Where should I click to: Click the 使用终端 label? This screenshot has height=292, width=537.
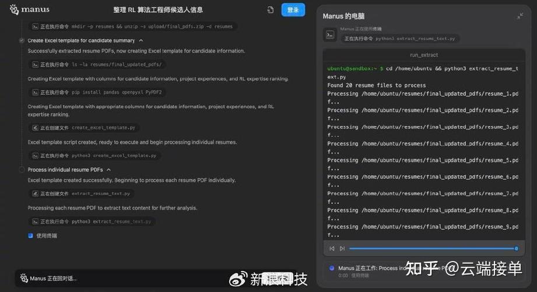click(47, 236)
